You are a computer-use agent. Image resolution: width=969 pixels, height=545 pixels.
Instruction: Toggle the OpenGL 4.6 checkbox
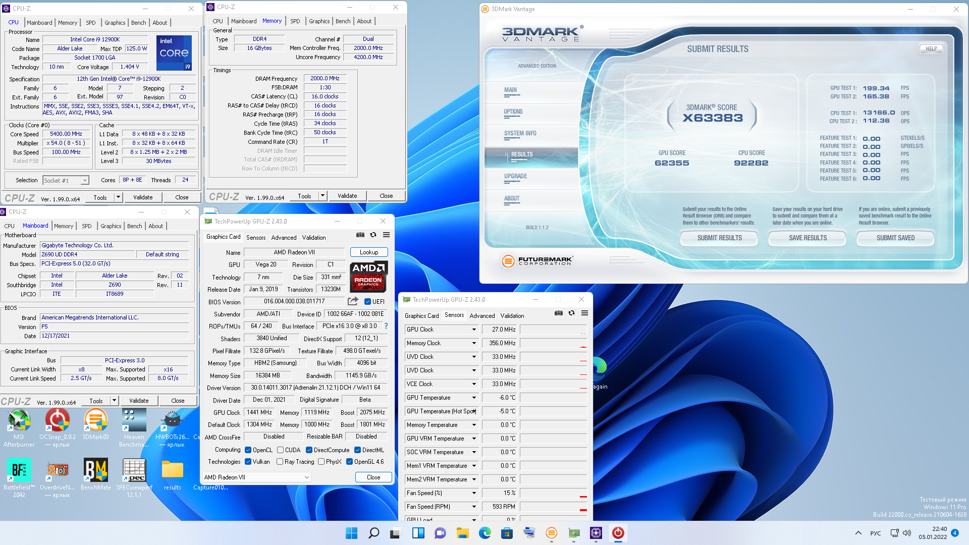click(349, 462)
